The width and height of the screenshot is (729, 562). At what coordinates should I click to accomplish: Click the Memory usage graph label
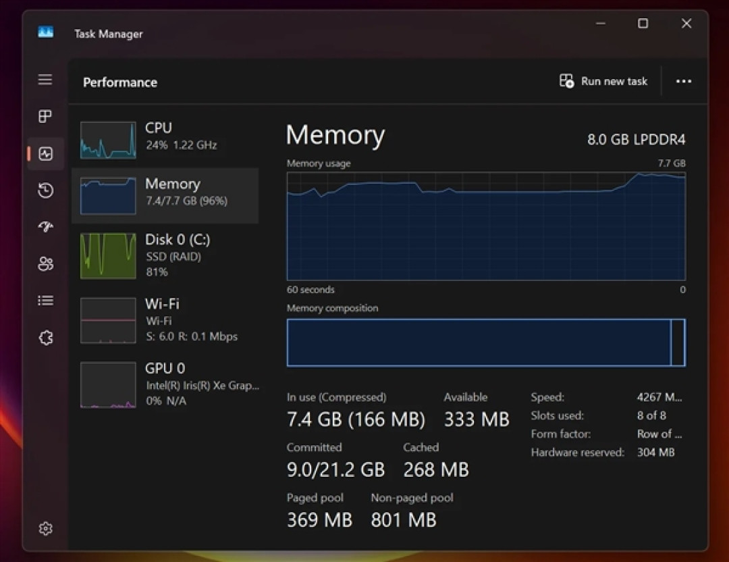pyautogui.click(x=319, y=163)
